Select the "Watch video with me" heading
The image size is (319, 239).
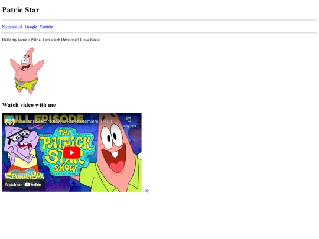pyautogui.click(x=29, y=105)
